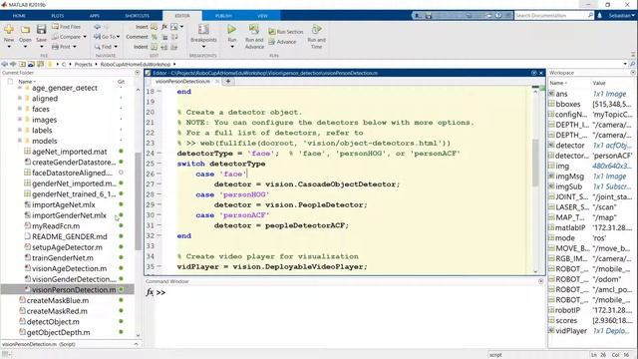638x359 pixels.
Task: Switch to the PUBLISH tab
Action: (223, 16)
